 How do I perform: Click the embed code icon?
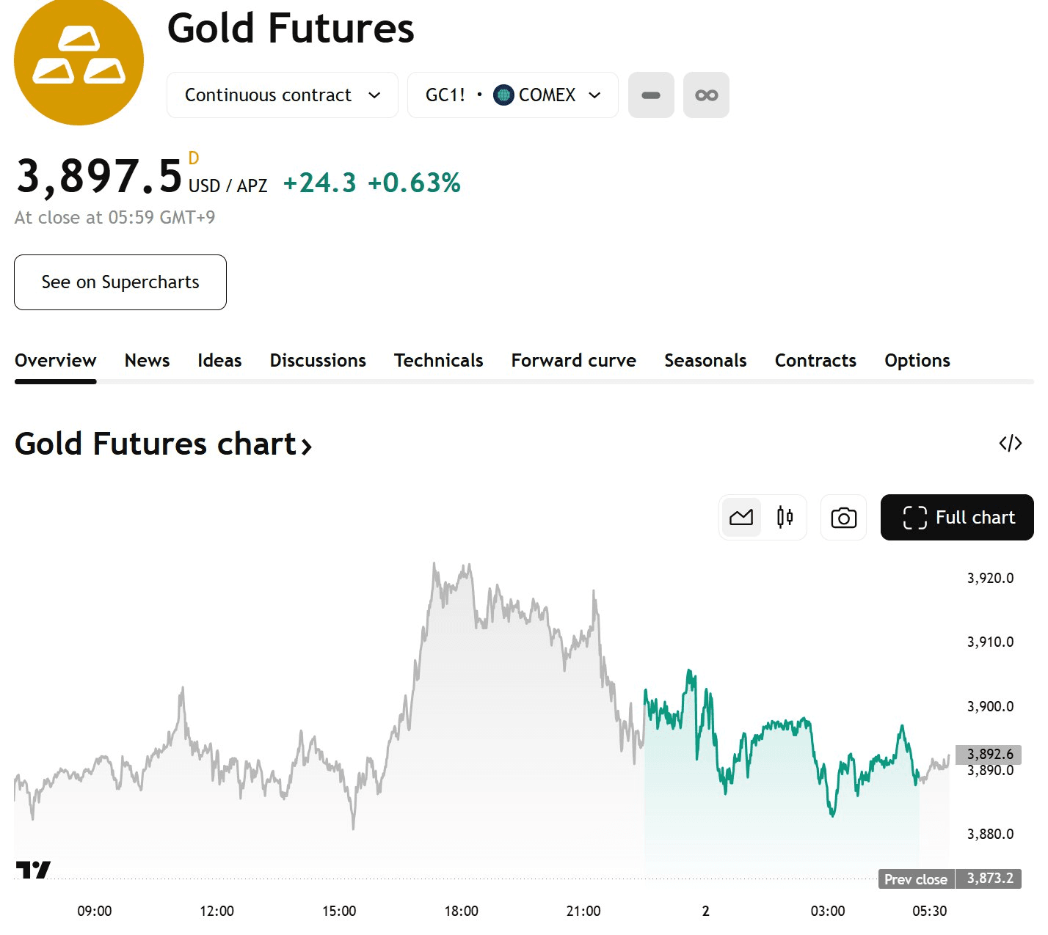click(x=1010, y=443)
